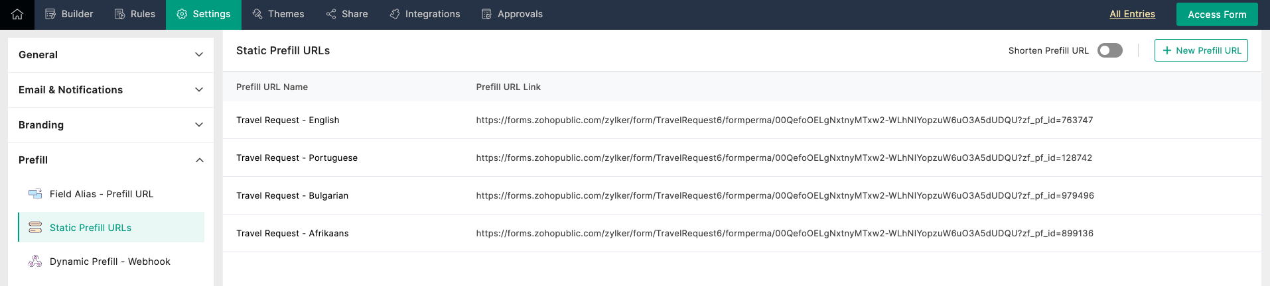Collapse the Prefill section

[x=199, y=160]
